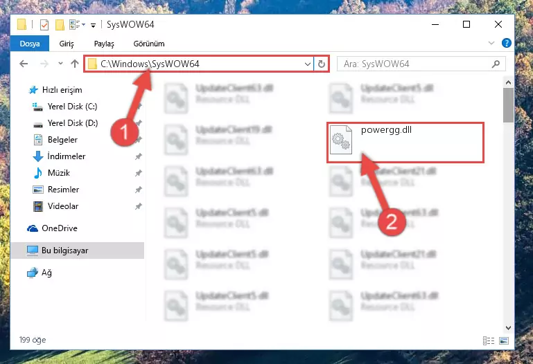The width and height of the screenshot is (533, 364).
Task: Select the powergg.dll file
Action: pos(405,143)
